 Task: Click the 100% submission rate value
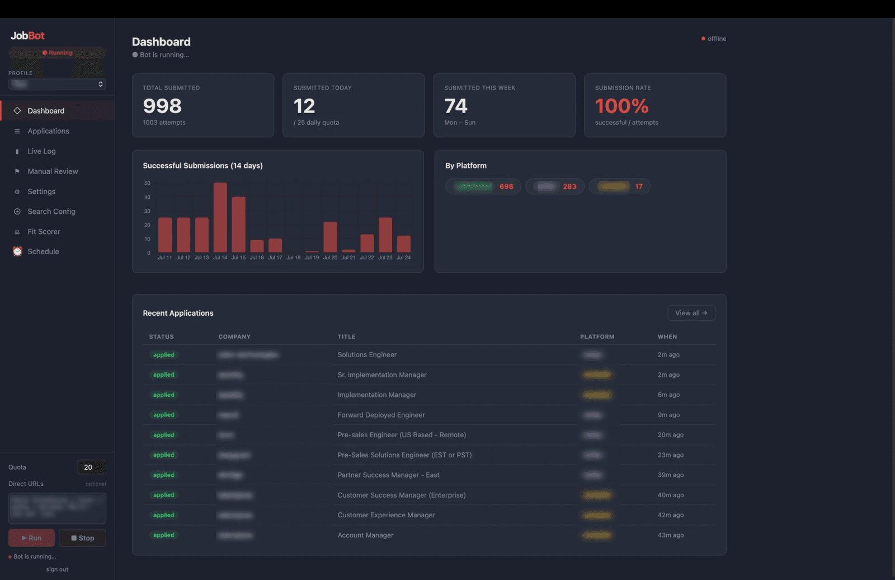(621, 106)
